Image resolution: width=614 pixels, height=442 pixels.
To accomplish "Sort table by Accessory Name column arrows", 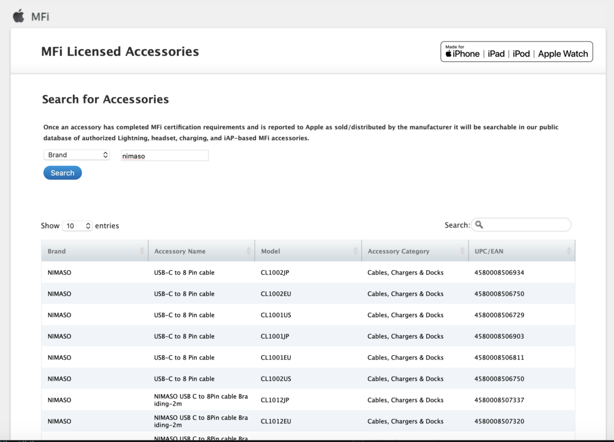I will 248,251.
